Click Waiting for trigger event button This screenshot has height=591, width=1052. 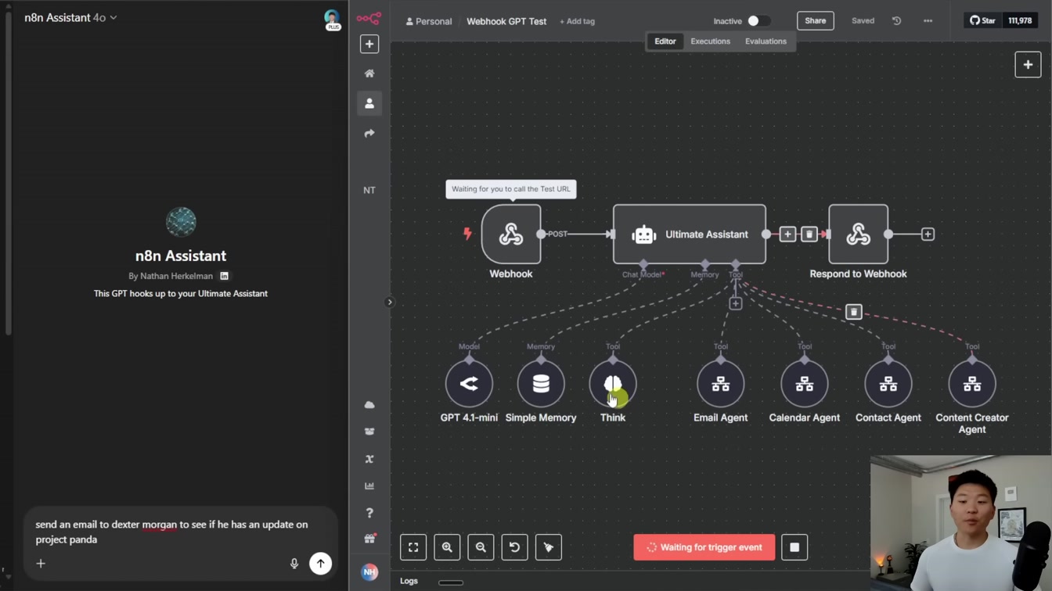[704, 547]
